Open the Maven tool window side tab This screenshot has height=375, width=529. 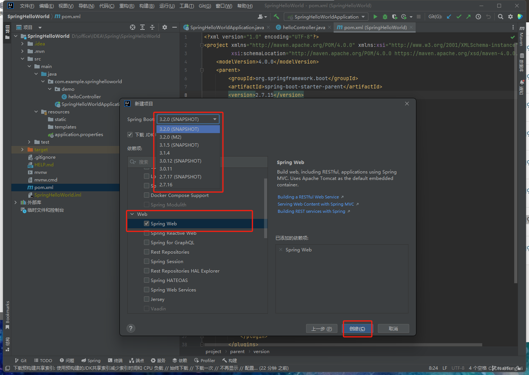[521, 36]
